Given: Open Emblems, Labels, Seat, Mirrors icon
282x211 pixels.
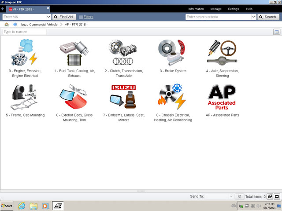Looking at the screenshot, I should (x=123, y=97).
